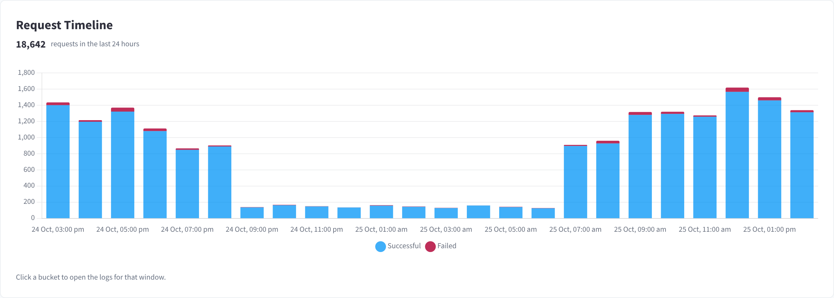
Task: Open the 25 Oct, 07:00 am bucket bar
Action: [576, 182]
